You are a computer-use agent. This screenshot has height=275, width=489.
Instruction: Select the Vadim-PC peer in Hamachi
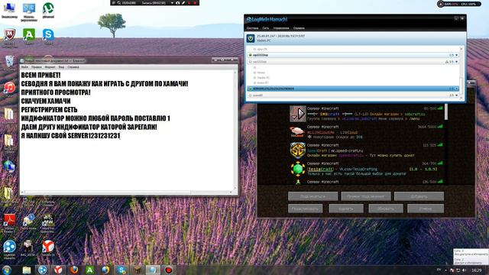[264, 78]
